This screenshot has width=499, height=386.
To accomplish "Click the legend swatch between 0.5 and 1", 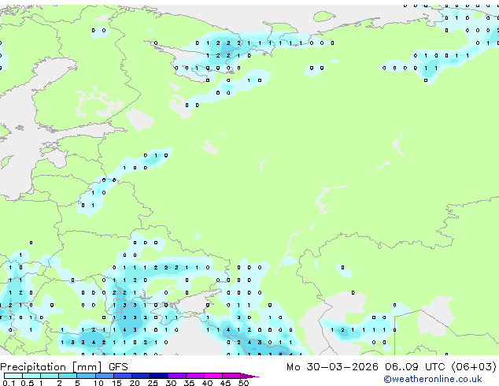I will (31, 376).
